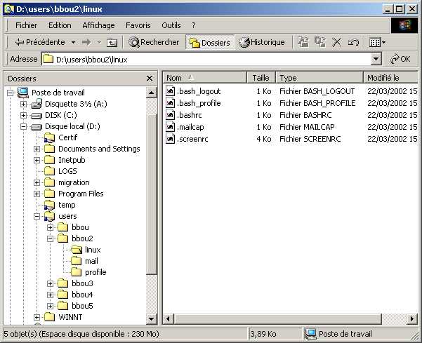Image resolution: width=422 pixels, height=343 pixels.
Task: Open the Historique pane
Action: tap(262, 42)
